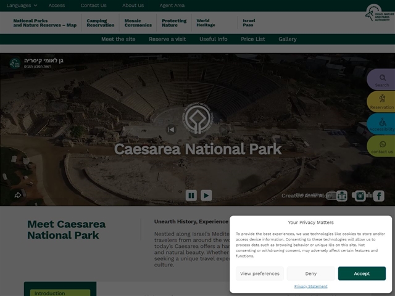Image resolution: width=395 pixels, height=296 pixels.
Task: Click the Israel Nature and Parks Authority logo
Action: click(x=380, y=13)
